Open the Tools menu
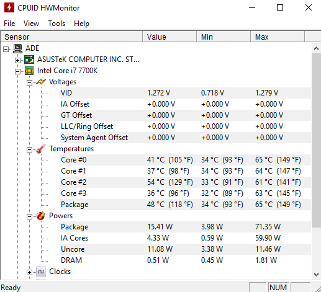Viewport: 321px width, 292px height. pyautogui.click(x=57, y=24)
